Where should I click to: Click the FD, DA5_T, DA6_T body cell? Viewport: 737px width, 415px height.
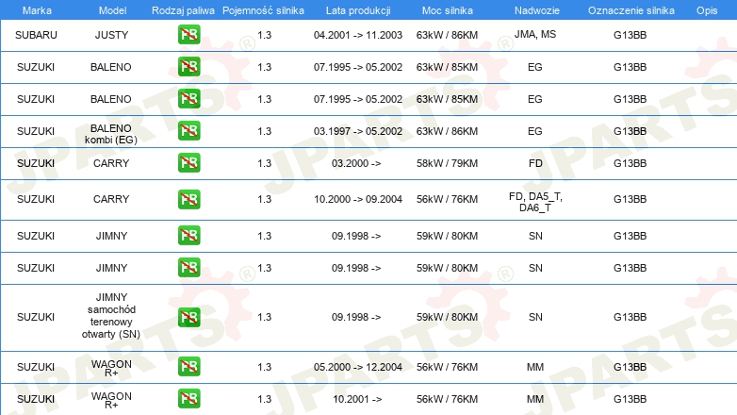535,202
